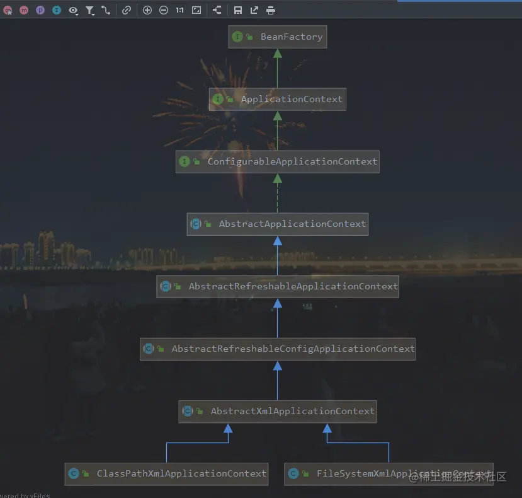Click class icon on FileSystemXmlApplicationContext
This screenshot has height=498, width=522.
(x=293, y=473)
